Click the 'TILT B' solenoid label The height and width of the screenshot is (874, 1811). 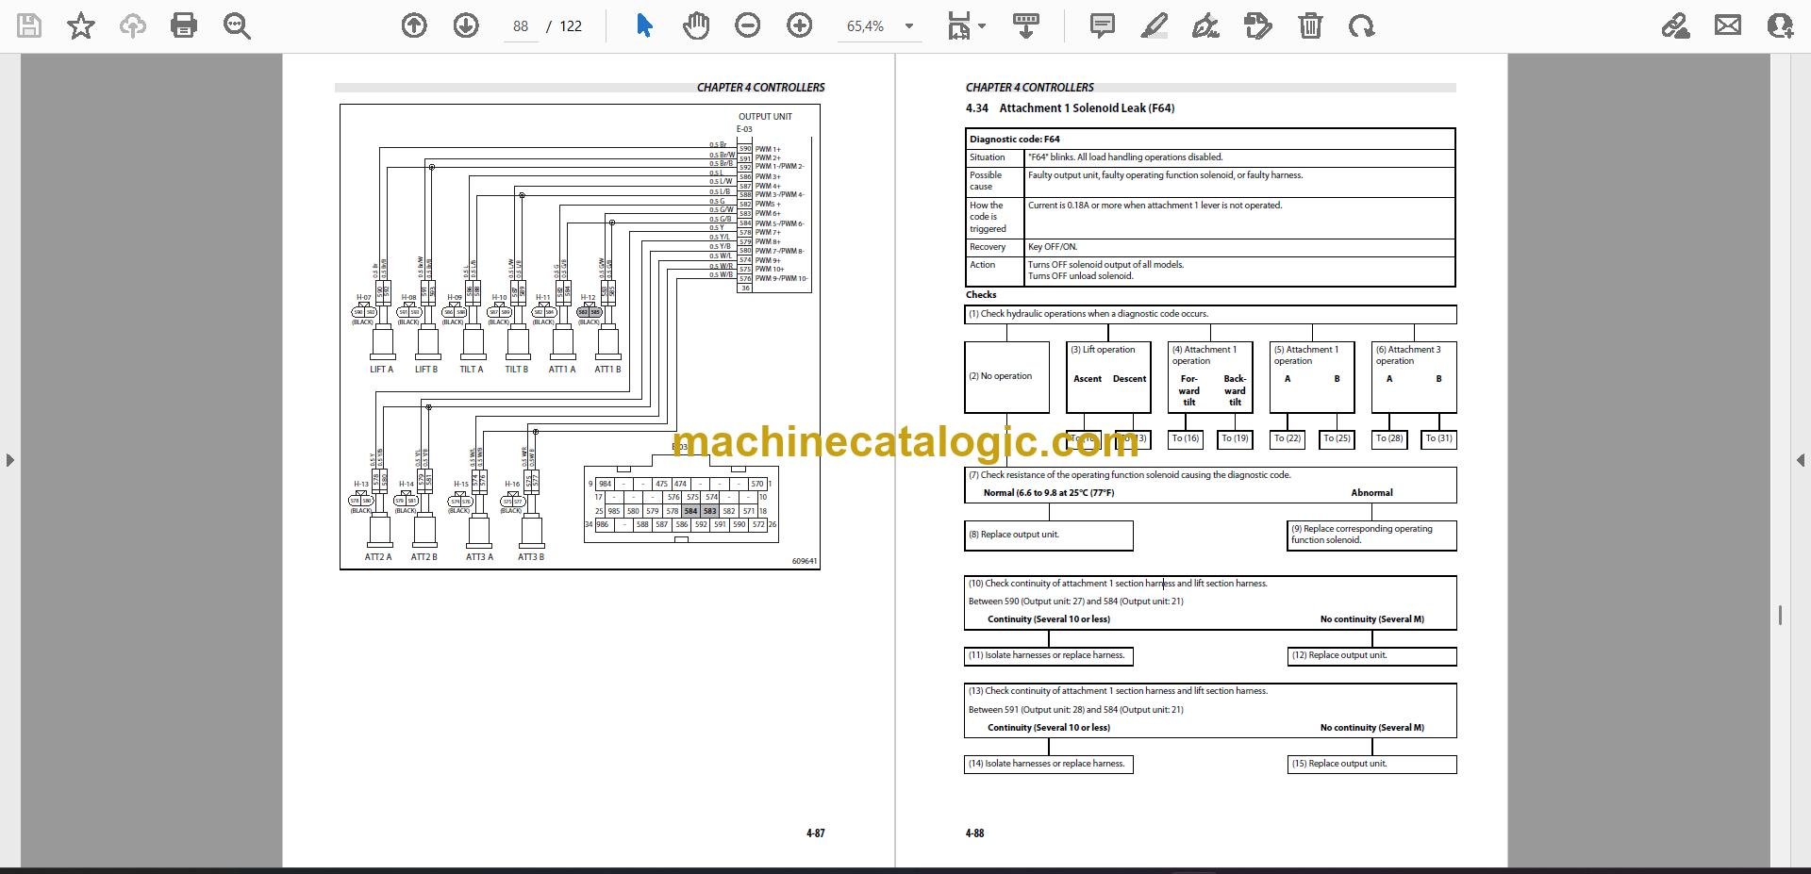click(517, 370)
